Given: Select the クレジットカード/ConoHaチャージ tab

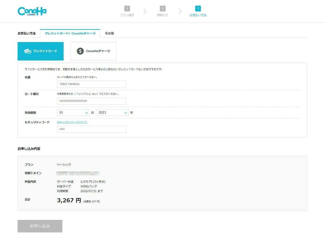Looking at the screenshot, I should (x=70, y=33).
